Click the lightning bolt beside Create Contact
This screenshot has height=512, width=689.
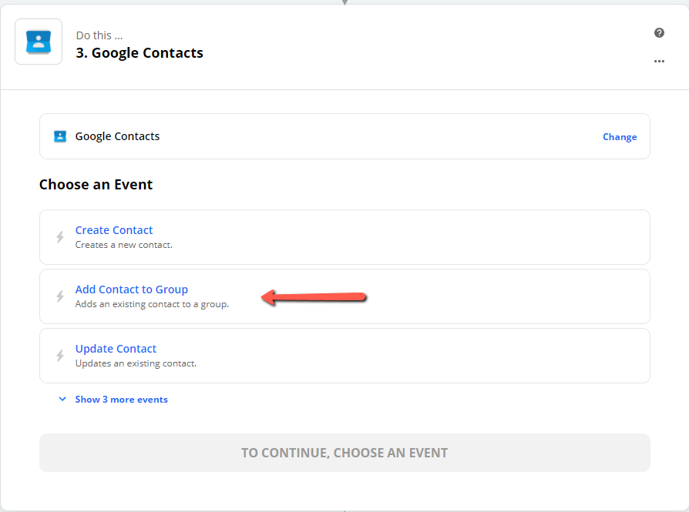(x=60, y=237)
